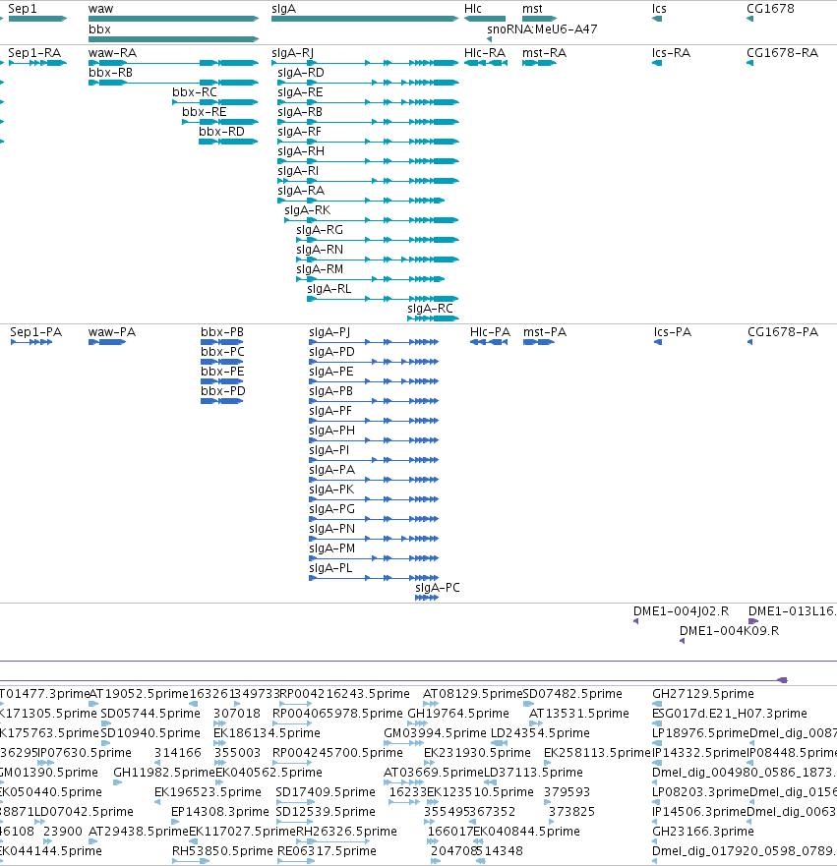Click protein waw-PA
The height and width of the screenshot is (866, 837).
click(107, 342)
